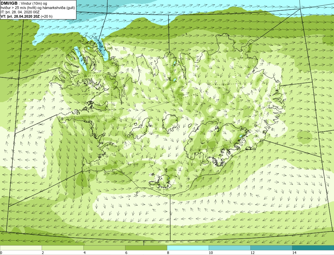334x255 pixels.
Task: Click the 'Vindur (10m) og' heading text
Action: click(x=34, y=4)
